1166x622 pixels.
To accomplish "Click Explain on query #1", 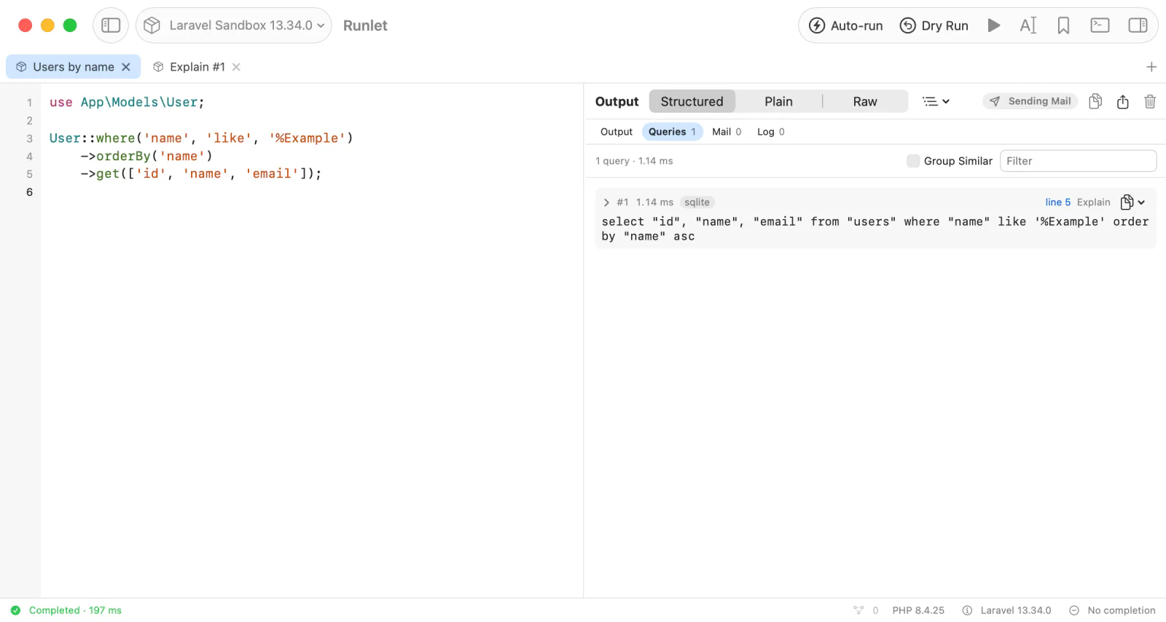I will tap(1094, 202).
